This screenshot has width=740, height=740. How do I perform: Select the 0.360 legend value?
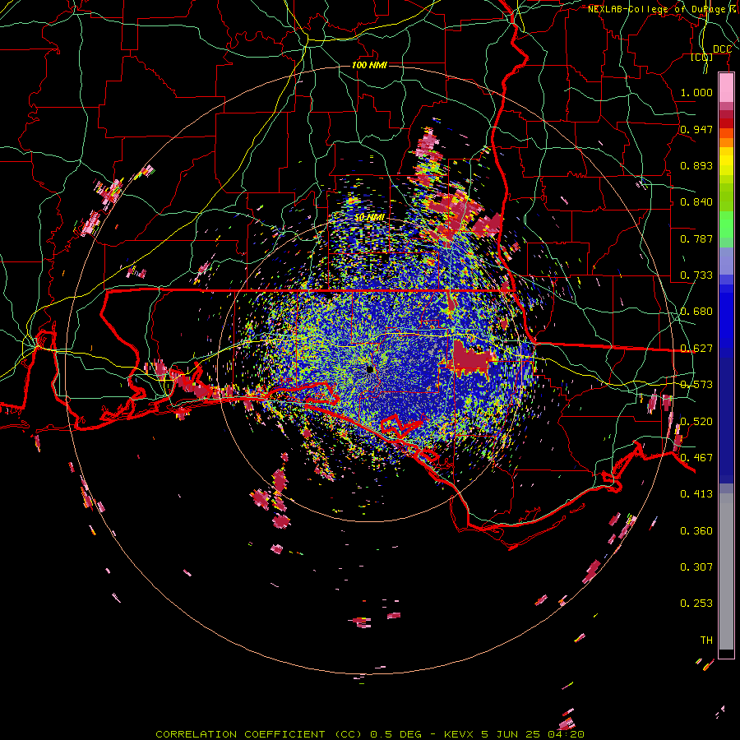tap(696, 531)
